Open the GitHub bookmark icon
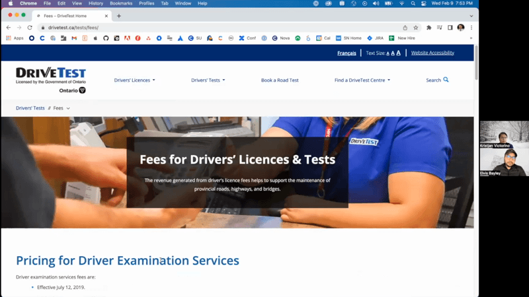 pyautogui.click(x=106, y=38)
